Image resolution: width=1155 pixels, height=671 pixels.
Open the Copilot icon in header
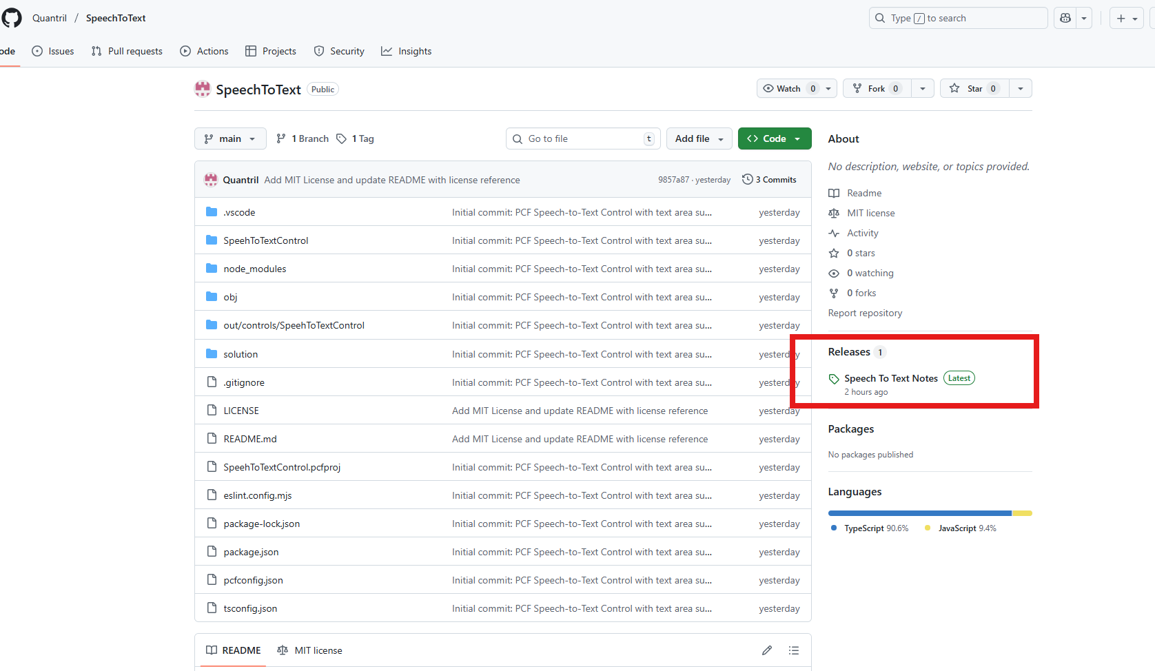(x=1065, y=19)
